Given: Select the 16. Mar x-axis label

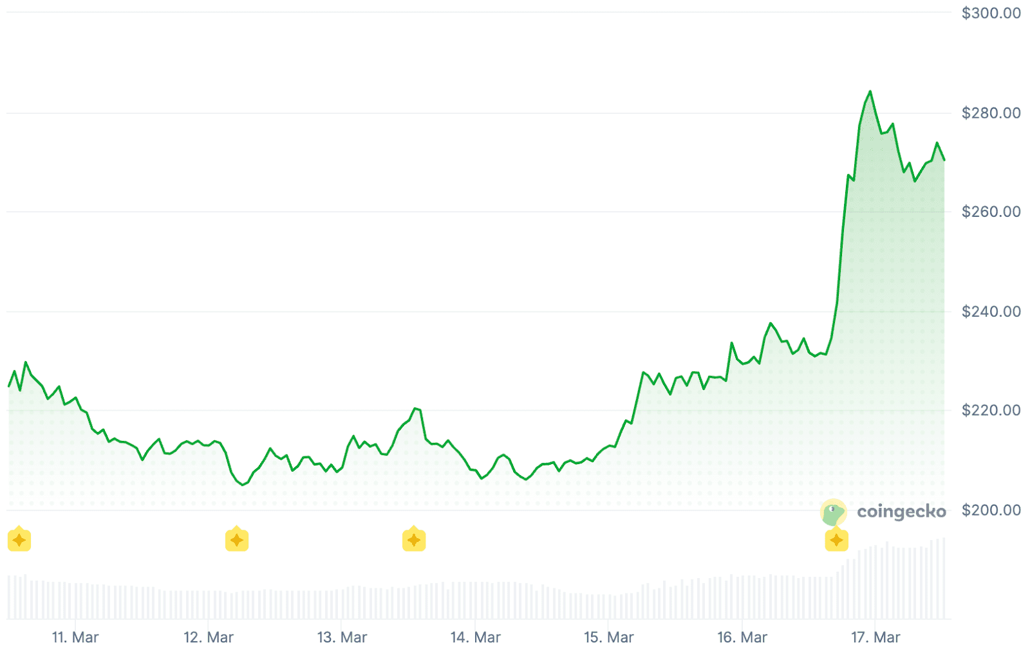Looking at the screenshot, I should 742,637.
